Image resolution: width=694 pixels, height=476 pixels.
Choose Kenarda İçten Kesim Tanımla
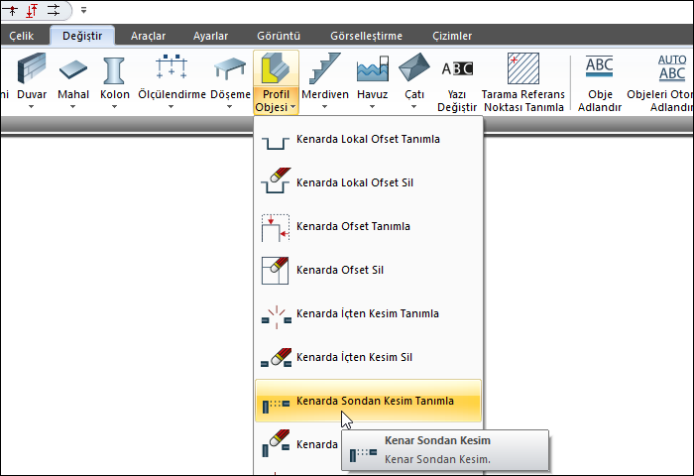point(368,313)
